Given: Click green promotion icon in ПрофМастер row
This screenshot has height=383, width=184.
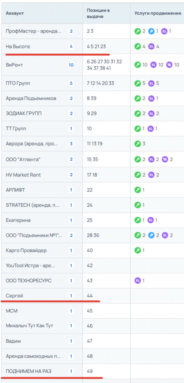Looking at the screenshot, I should point(138,31).
